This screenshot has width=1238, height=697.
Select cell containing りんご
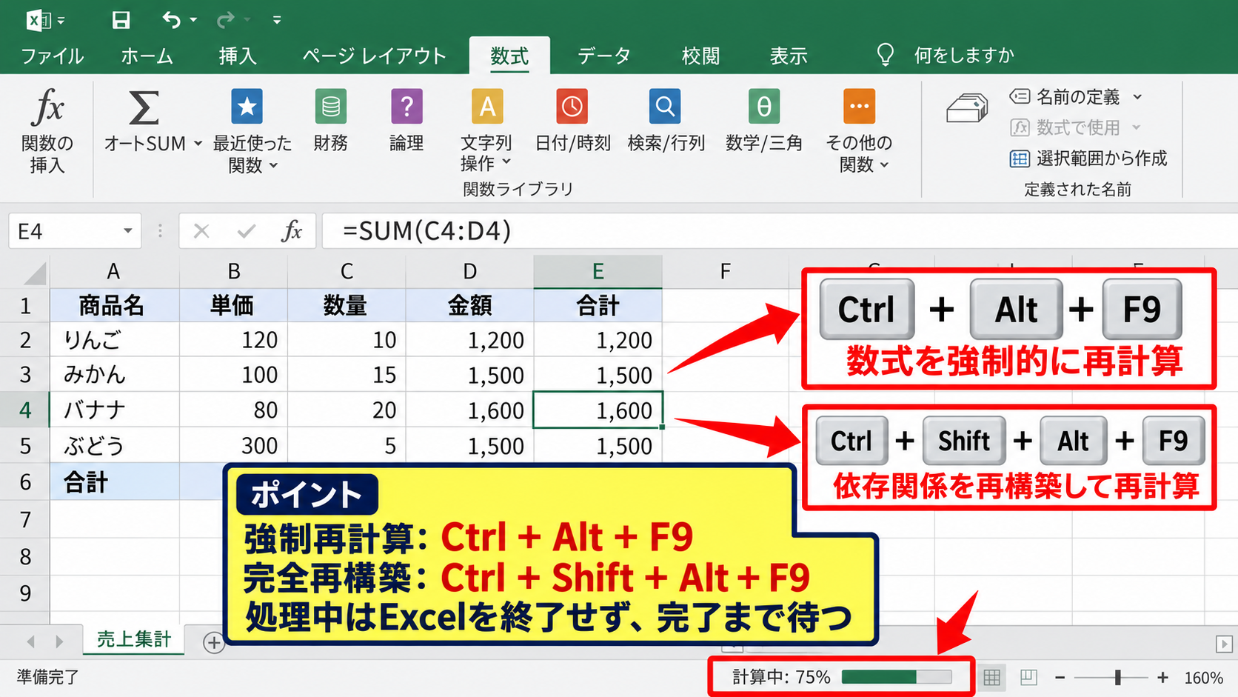pos(115,340)
